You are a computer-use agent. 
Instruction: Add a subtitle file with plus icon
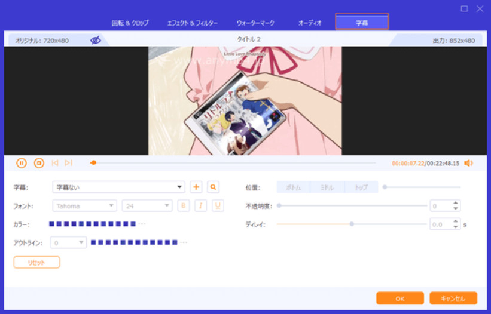pos(196,187)
